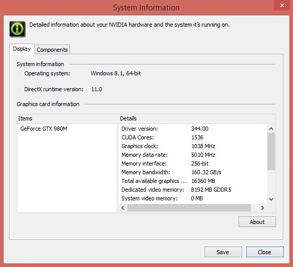Select the Memory bandwidth row
Viewport: 293px width, 267px height.
point(193,172)
